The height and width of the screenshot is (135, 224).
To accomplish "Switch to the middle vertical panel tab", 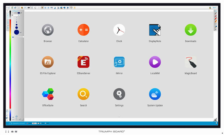I will coord(8,22).
